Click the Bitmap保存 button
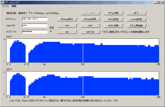Viewport: 165px width, 107px height. click(x=90, y=19)
